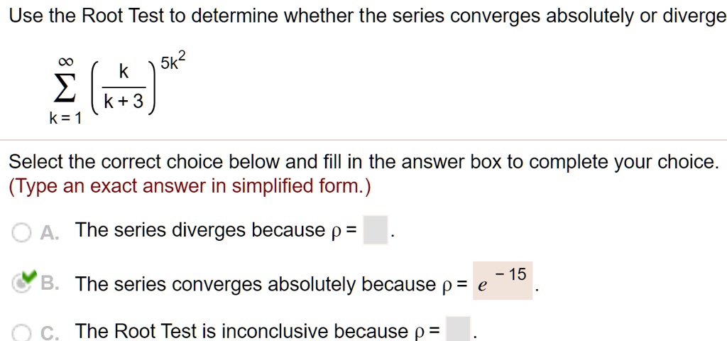Screen dimensions: 727x341
Task: Select the radio button for choice C
Action: 21,333
